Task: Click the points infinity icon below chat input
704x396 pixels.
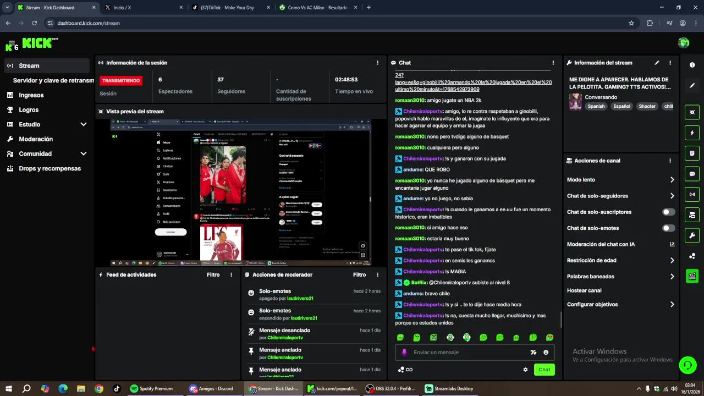Action: click(405, 370)
